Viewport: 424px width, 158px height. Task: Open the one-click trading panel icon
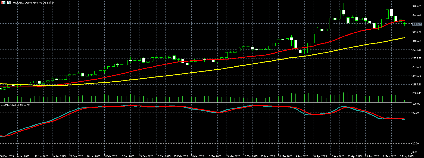(9, 2)
